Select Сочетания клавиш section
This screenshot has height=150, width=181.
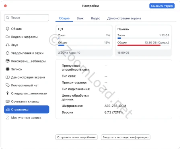pos(27,101)
